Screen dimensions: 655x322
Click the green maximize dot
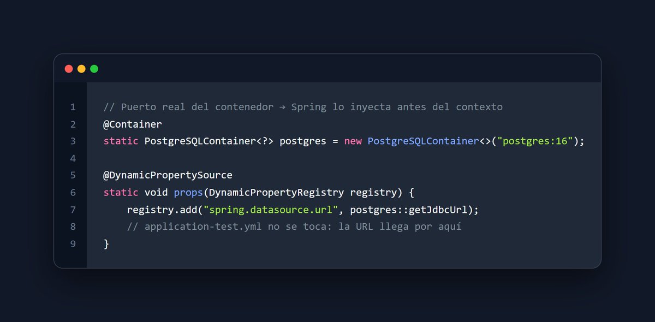94,69
